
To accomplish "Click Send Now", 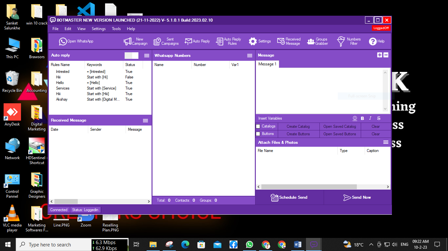I will (357, 197).
